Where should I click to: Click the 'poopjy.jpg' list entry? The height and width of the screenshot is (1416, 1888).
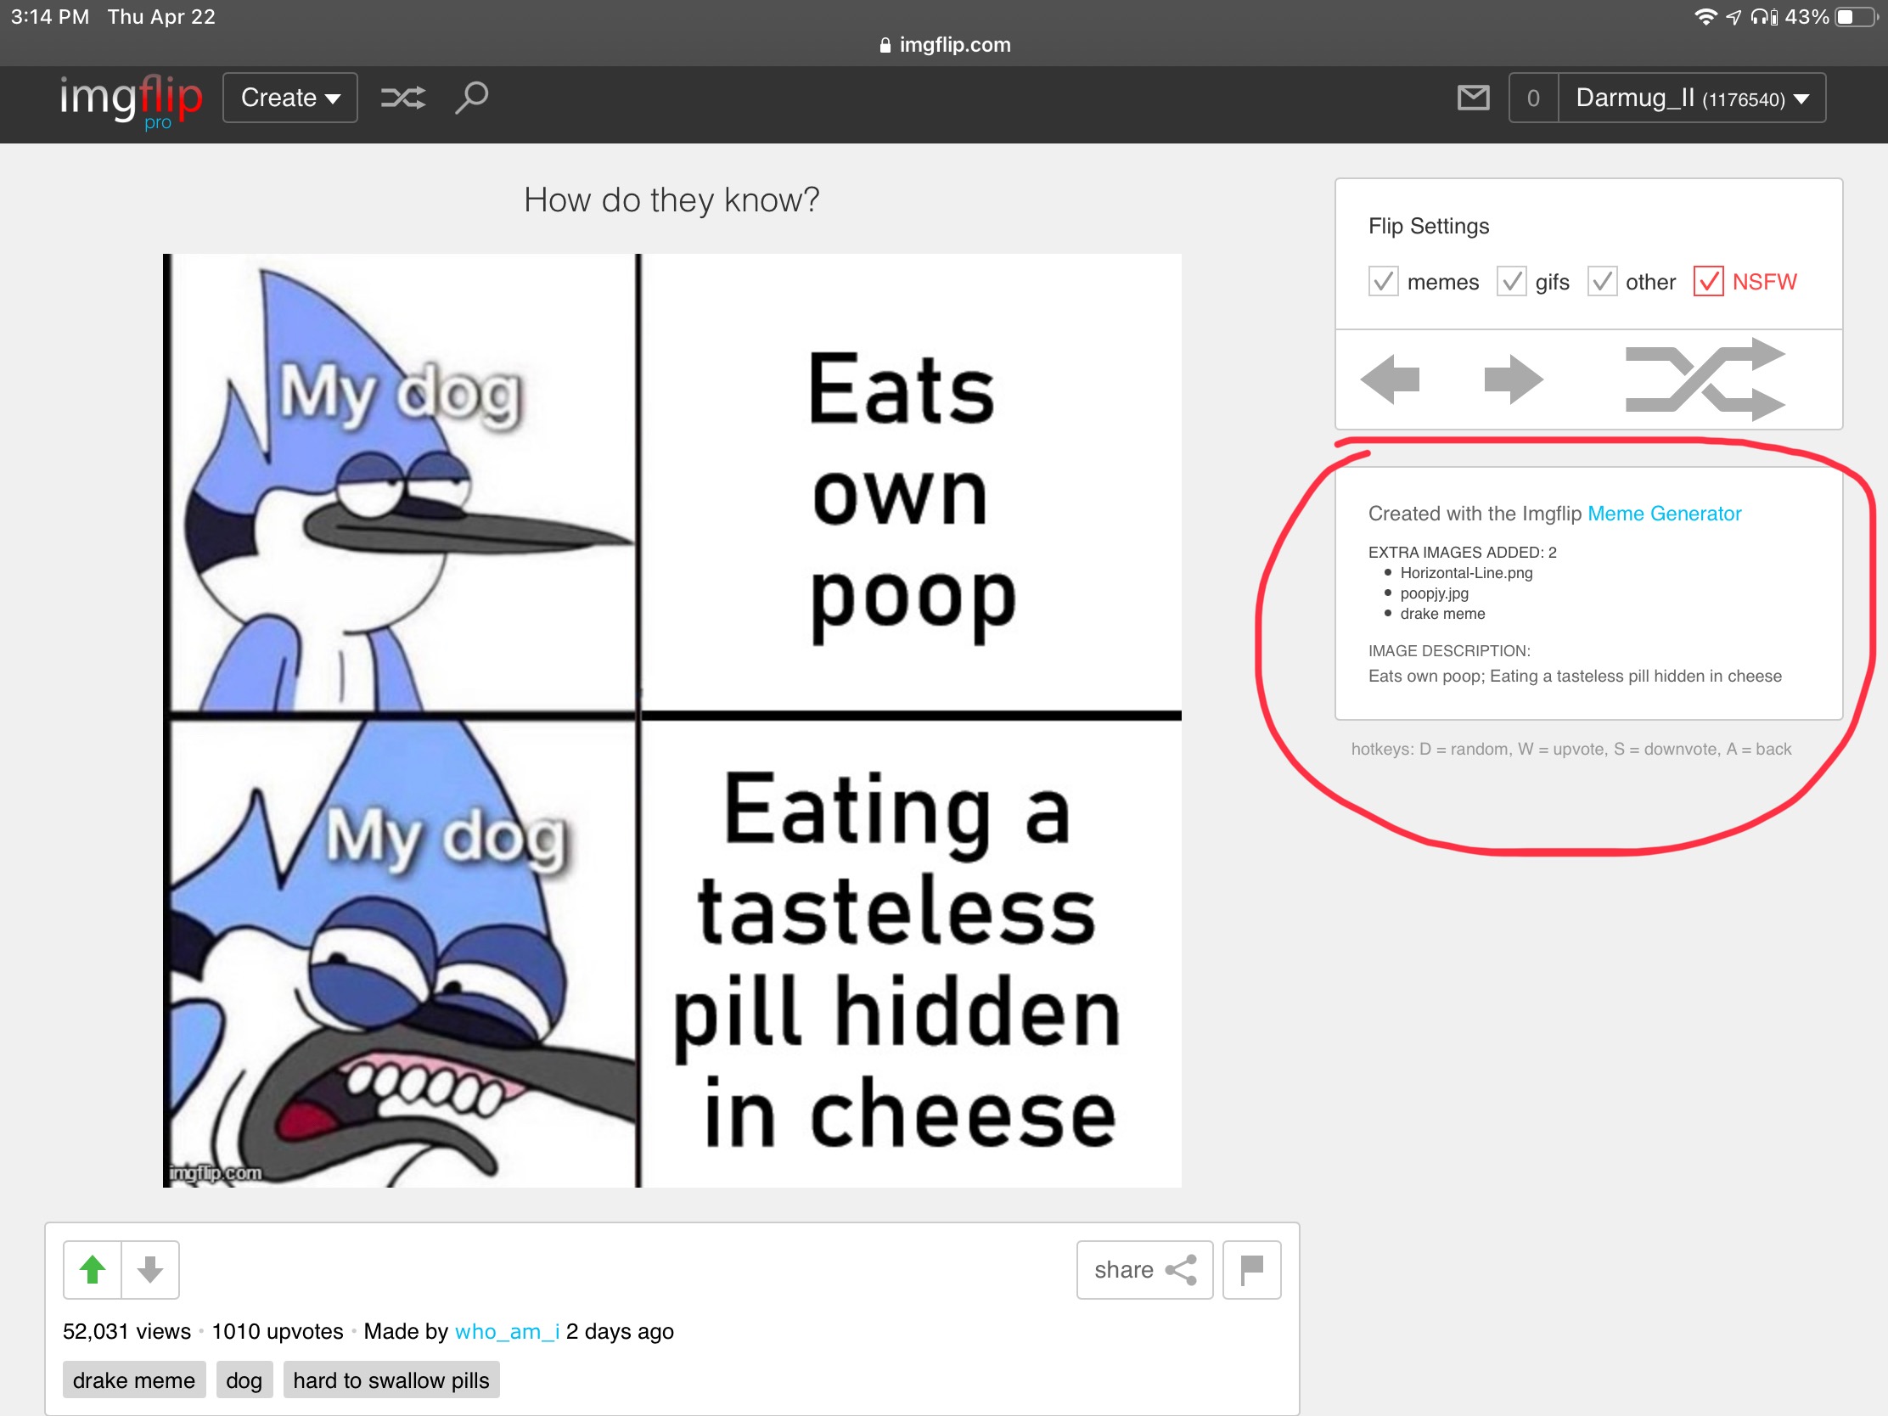(1434, 593)
